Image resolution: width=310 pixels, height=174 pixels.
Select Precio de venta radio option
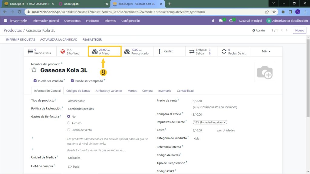(x=69, y=130)
